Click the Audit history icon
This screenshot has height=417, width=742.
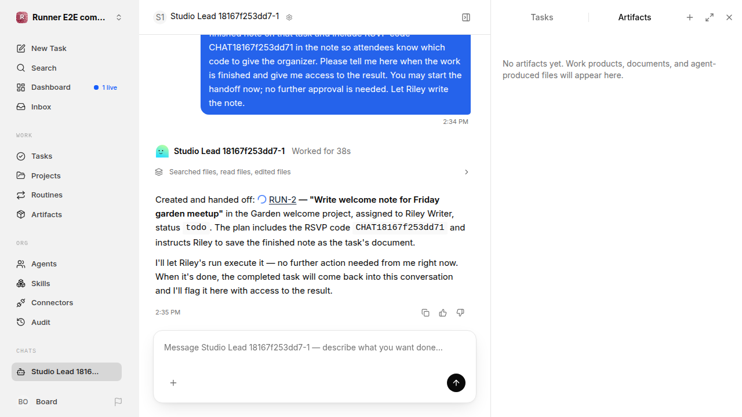[x=21, y=322]
